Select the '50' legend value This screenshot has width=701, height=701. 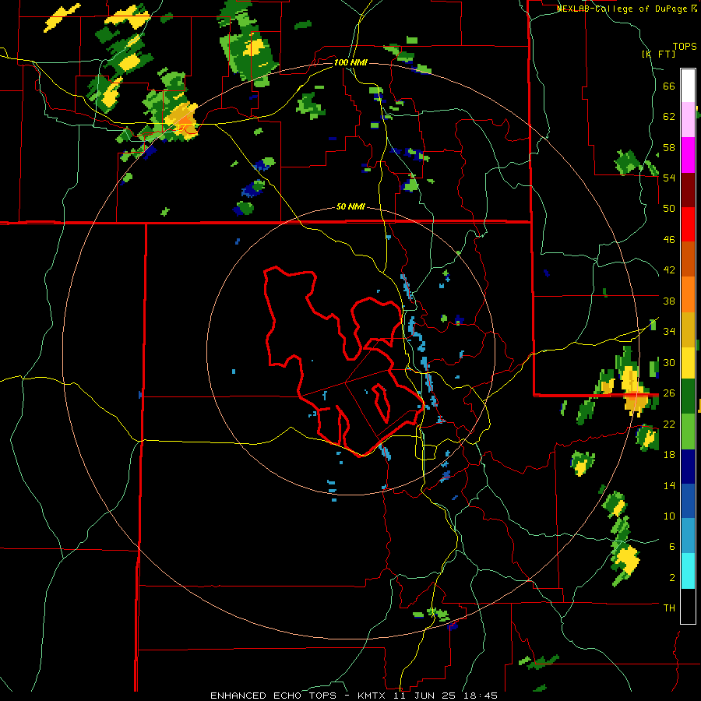point(669,209)
